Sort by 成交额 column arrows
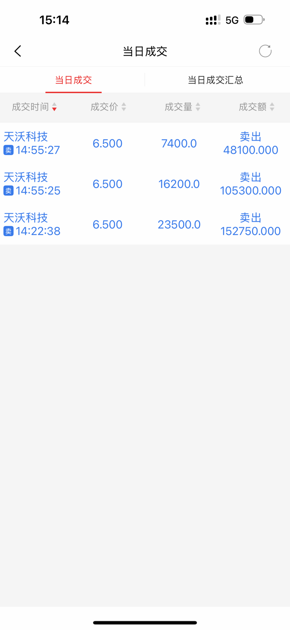Viewport: 290px width, 630px height. tap(272, 107)
